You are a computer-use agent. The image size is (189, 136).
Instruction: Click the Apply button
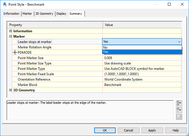152,130
